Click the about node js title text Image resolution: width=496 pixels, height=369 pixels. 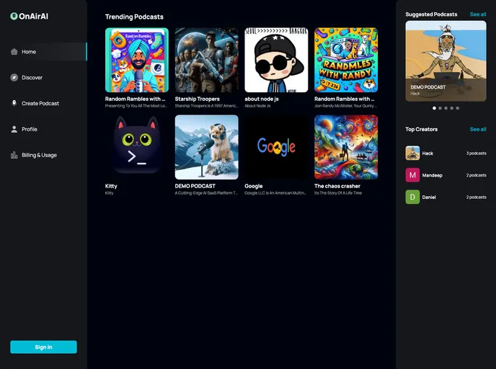click(262, 99)
